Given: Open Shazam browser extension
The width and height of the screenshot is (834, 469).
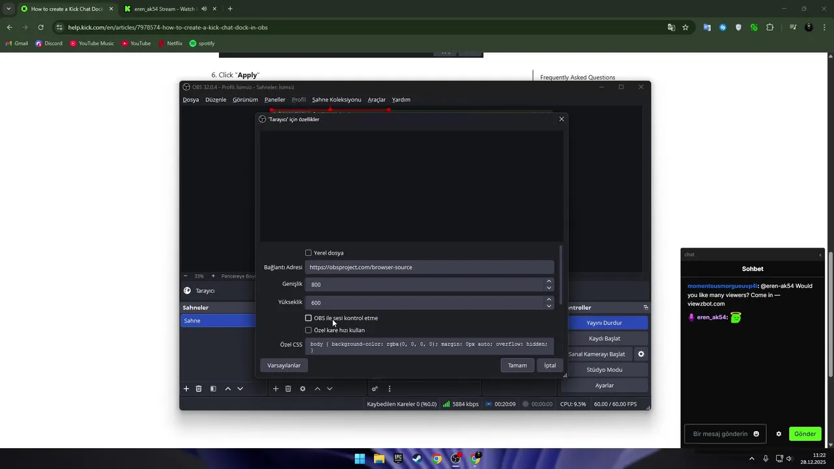Looking at the screenshot, I should tap(723, 27).
